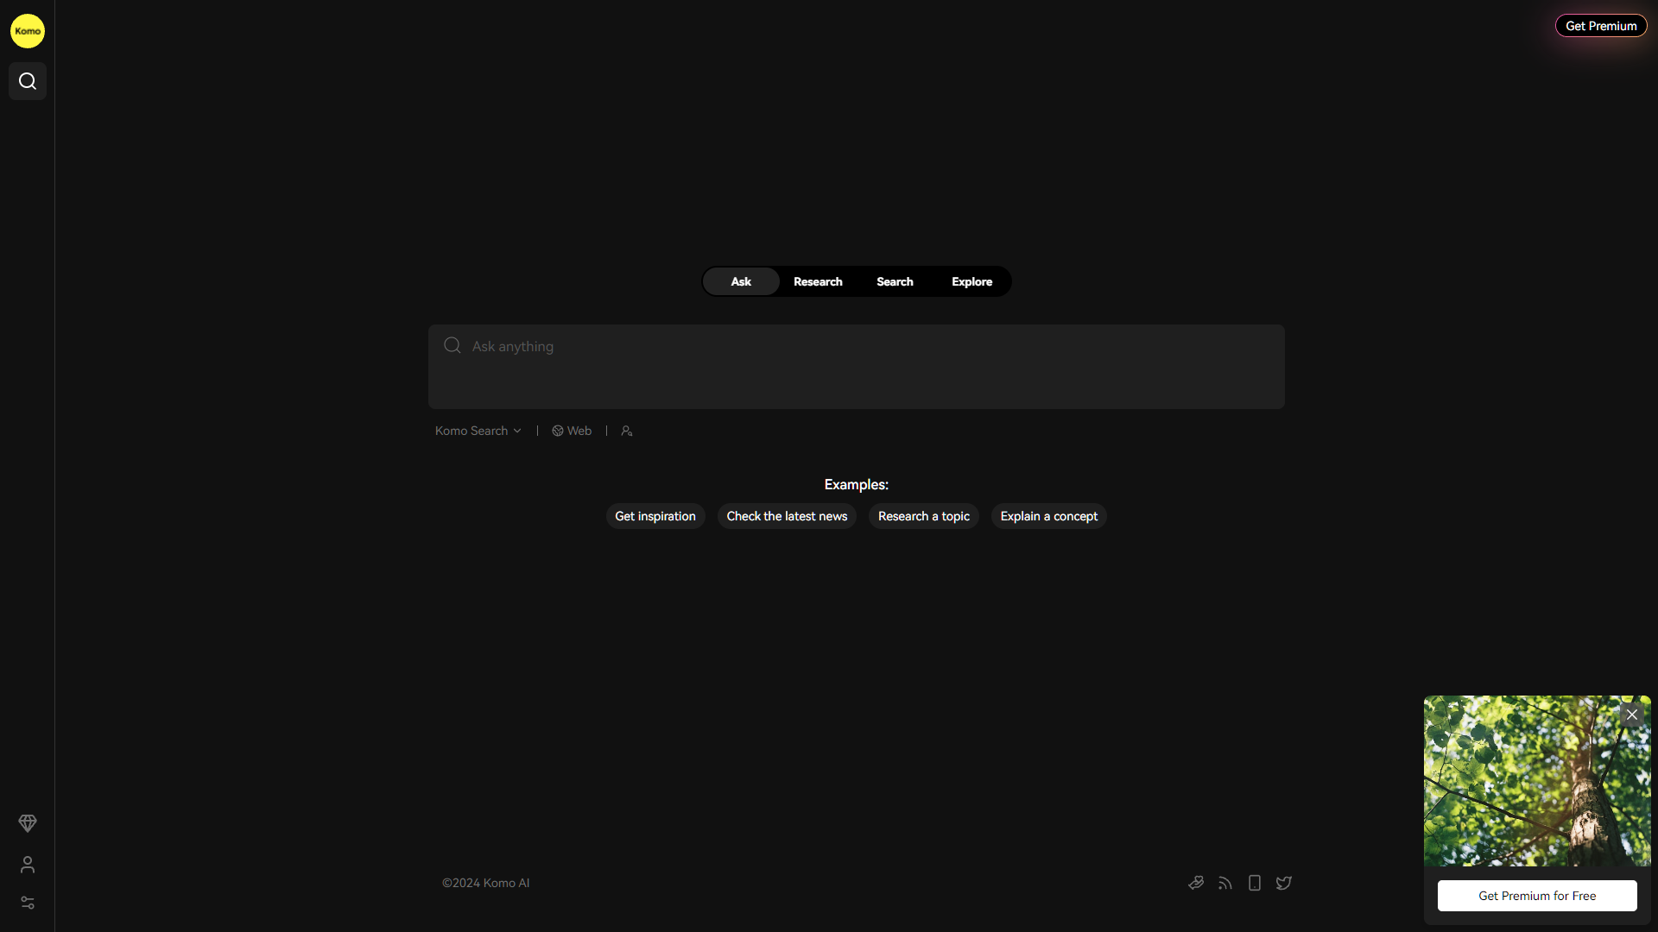Image resolution: width=1658 pixels, height=932 pixels.
Task: Open the Komo logo home icon
Action: (27, 30)
